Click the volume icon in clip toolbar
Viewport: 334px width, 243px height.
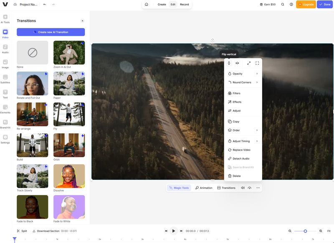coord(243,188)
